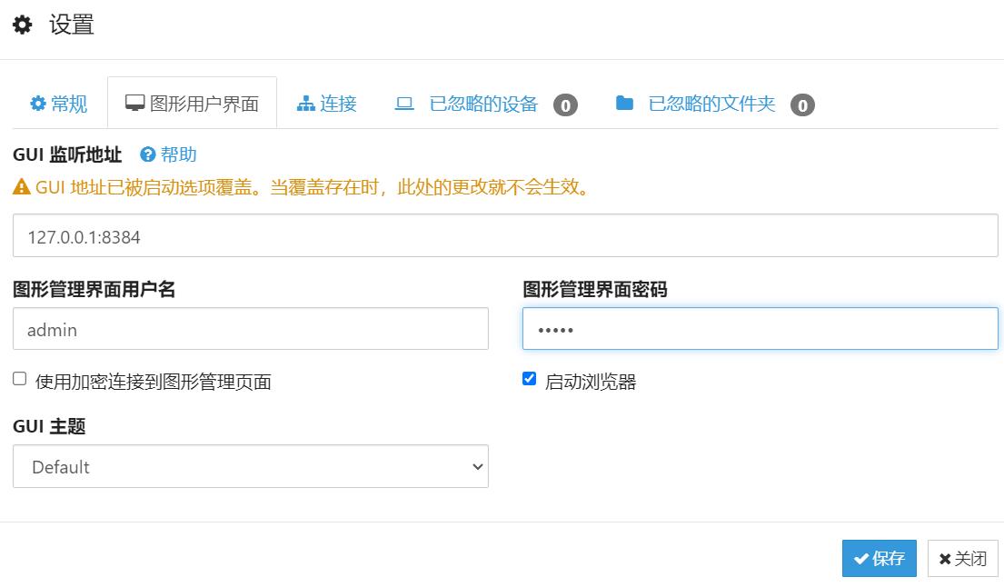
Task: Click the X icon on 关闭 button
Action: pos(945,559)
